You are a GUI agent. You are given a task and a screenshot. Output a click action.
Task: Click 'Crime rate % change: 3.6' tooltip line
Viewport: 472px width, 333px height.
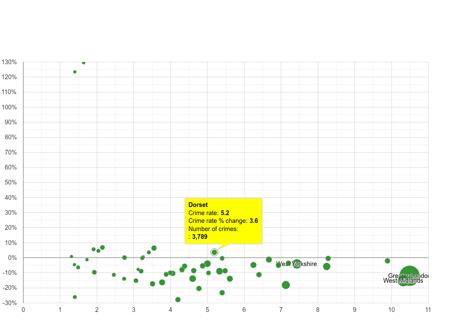click(x=223, y=221)
